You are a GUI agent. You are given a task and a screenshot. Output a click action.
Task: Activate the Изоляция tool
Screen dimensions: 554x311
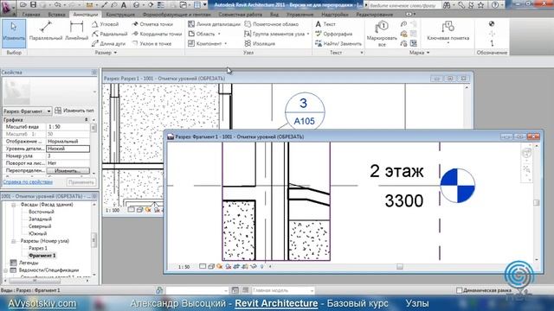pyautogui.click(x=260, y=44)
